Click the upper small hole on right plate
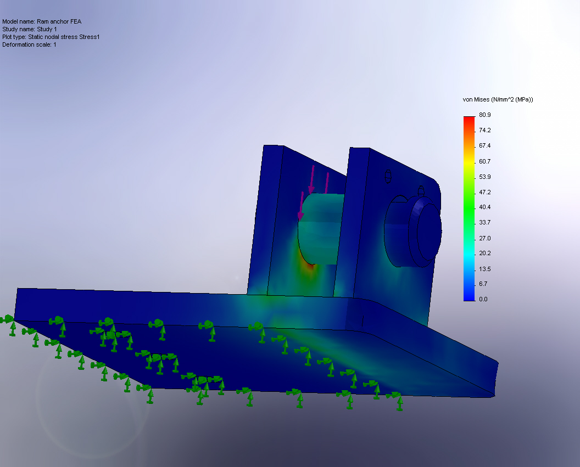This screenshot has height=467, width=580. coord(388,176)
